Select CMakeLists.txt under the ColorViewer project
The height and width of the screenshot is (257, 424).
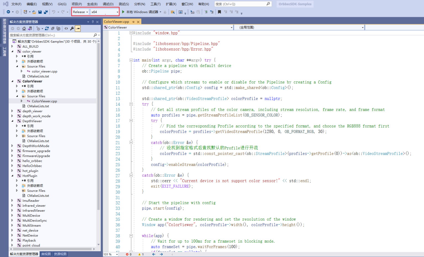tap(38, 106)
